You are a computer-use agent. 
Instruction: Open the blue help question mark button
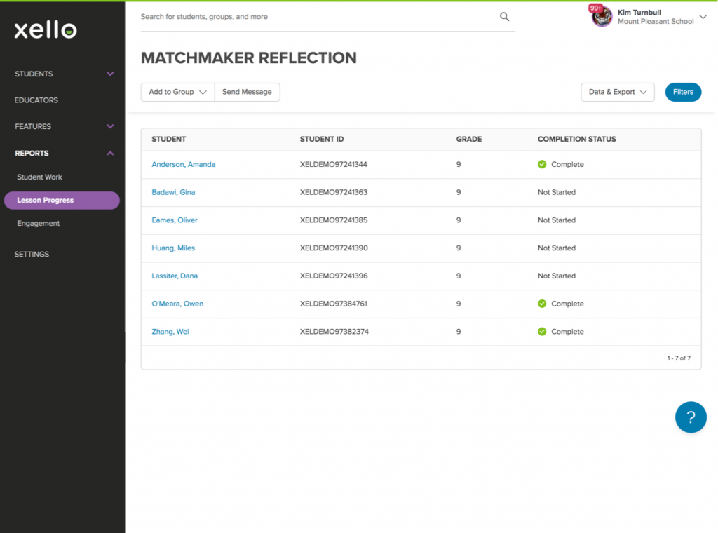691,417
